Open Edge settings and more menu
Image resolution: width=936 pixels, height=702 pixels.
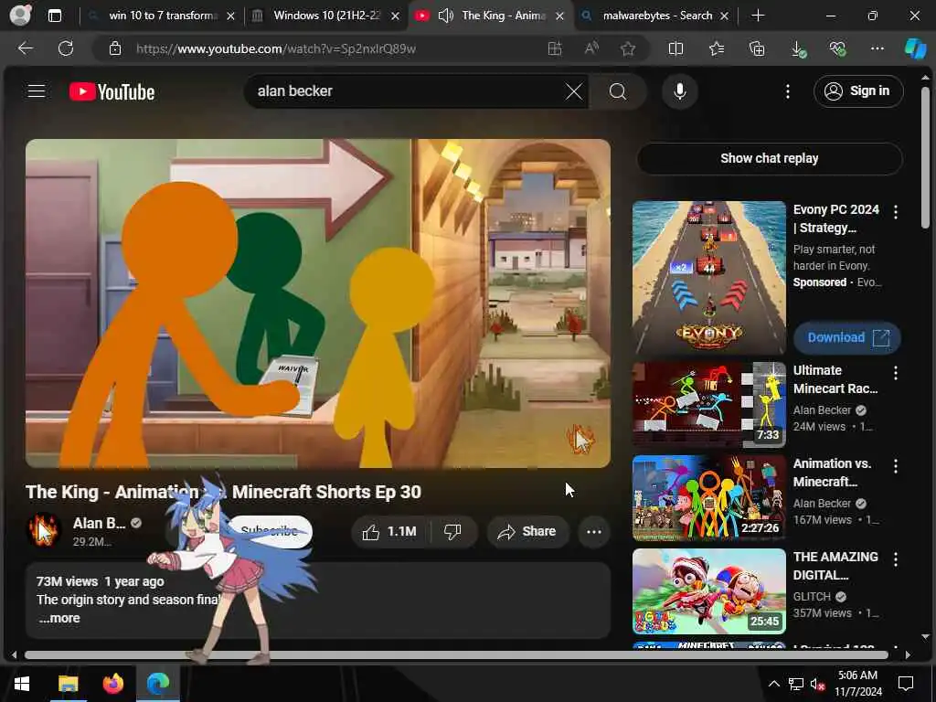click(x=877, y=48)
